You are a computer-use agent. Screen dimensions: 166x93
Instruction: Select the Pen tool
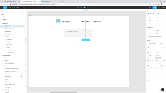click(x=17, y=7)
